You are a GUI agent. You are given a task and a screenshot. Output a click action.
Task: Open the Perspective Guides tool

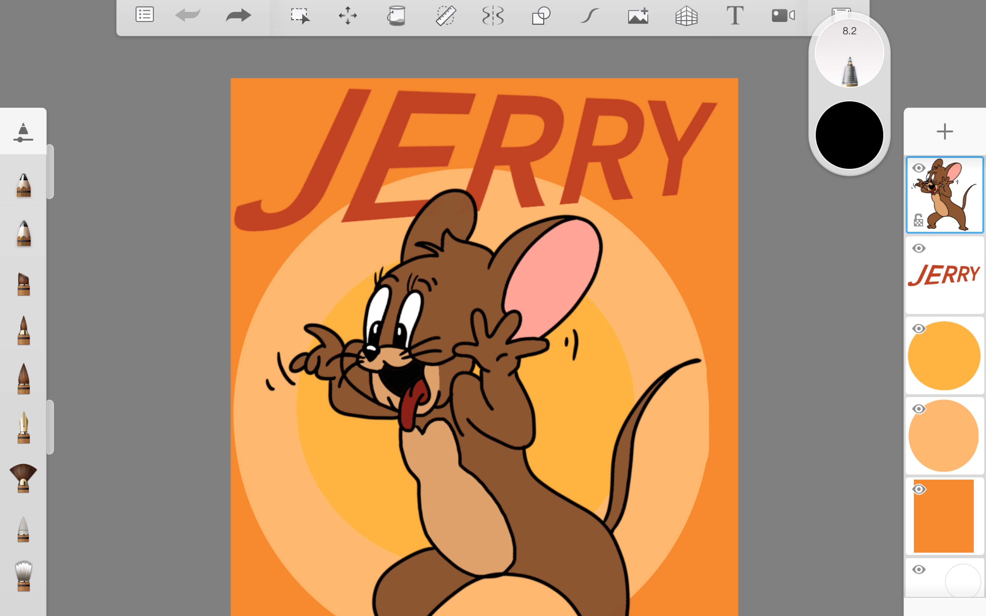pos(686,16)
